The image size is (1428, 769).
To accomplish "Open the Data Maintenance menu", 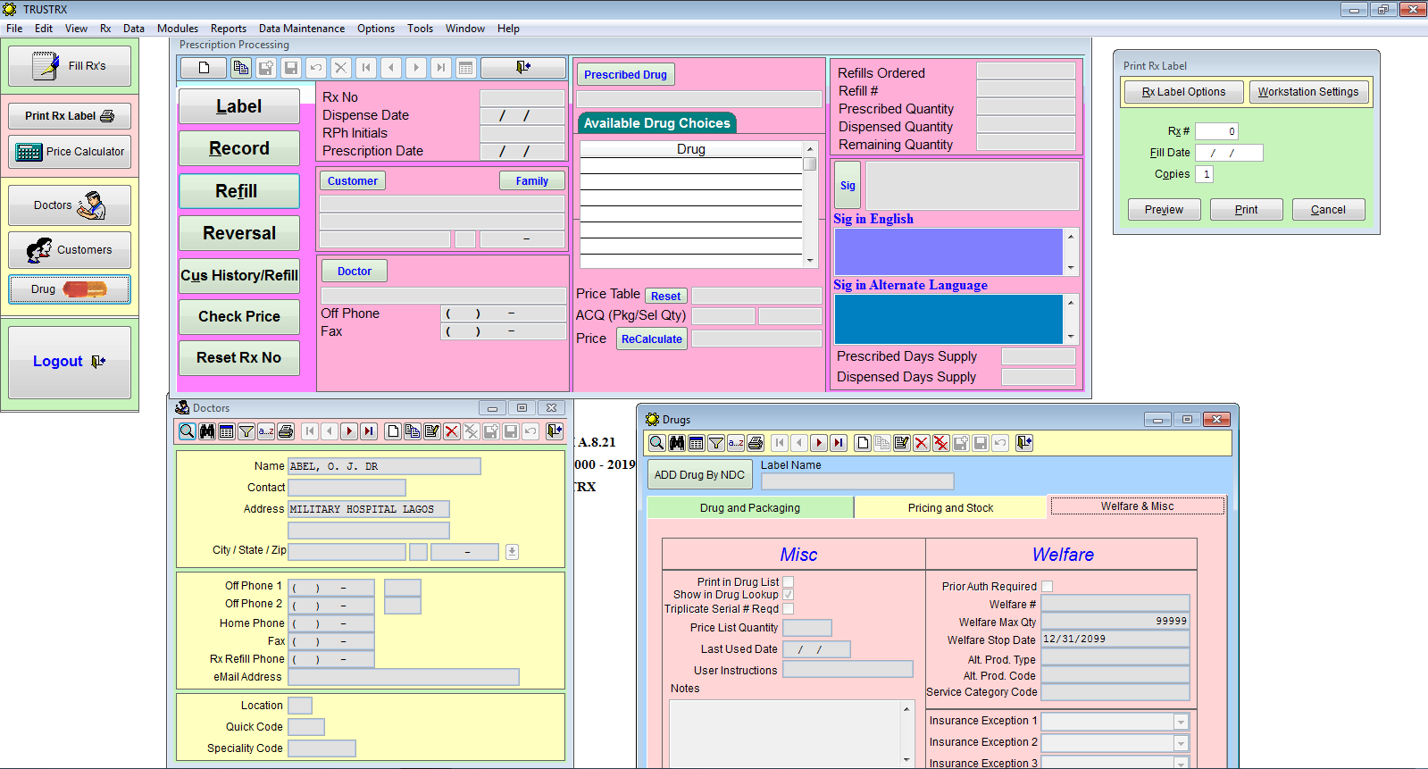I will coord(301,29).
